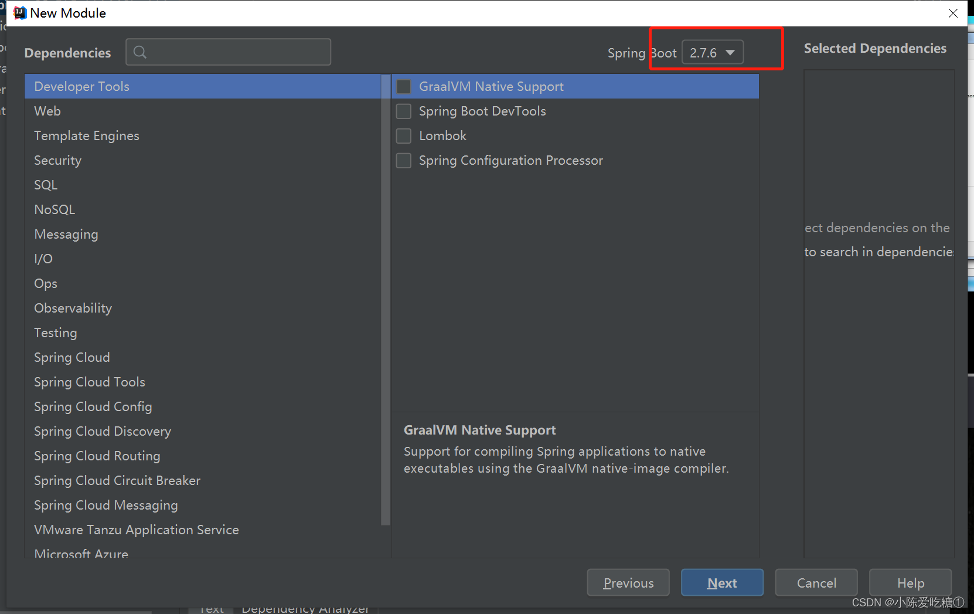Click the categories list scrollbar
Viewport: 974px width, 614px height.
point(386,299)
